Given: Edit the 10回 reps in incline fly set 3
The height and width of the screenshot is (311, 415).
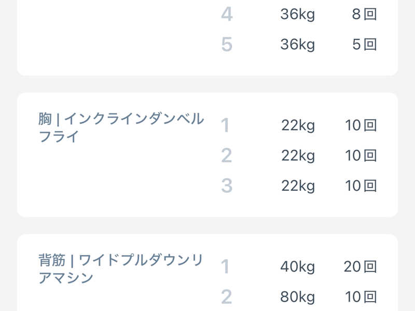Looking at the screenshot, I should click(361, 186).
